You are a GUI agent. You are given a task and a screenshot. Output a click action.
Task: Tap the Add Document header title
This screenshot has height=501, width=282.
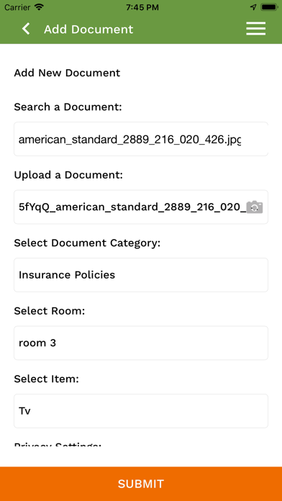pos(88,29)
